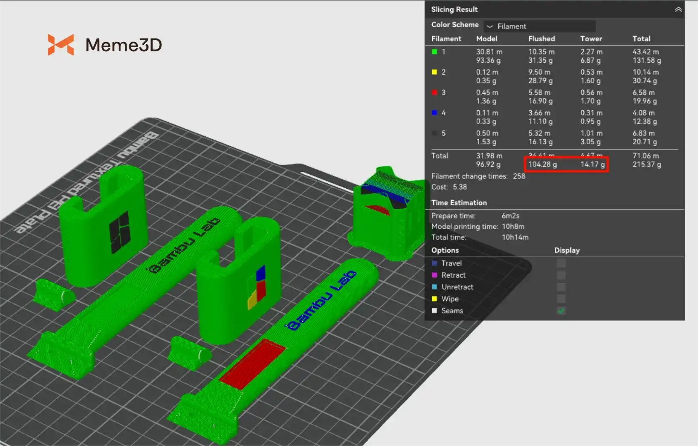
Task: Click the purple Travel color icon
Action: [435, 263]
